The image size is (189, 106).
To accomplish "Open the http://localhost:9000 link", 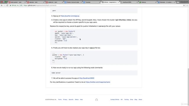I will (87, 78).
